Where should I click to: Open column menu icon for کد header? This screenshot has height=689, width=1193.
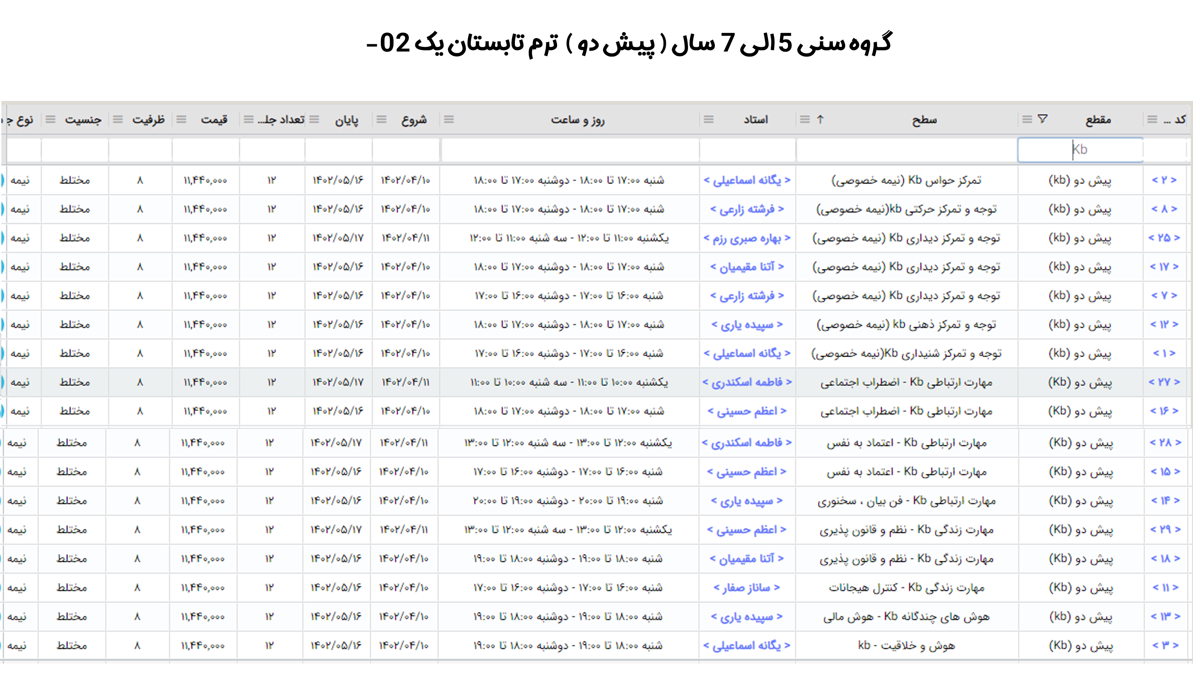point(1152,119)
